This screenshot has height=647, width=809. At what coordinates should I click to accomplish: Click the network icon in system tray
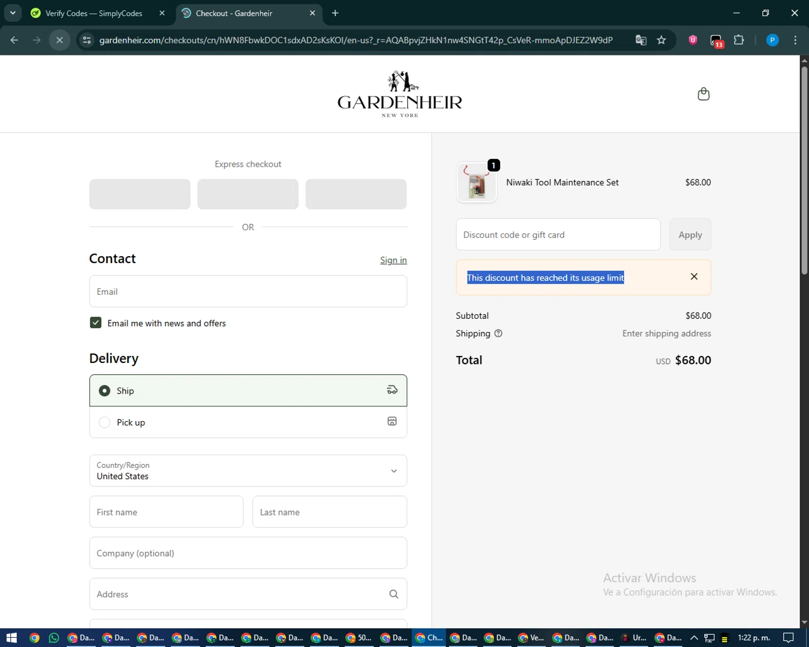709,638
